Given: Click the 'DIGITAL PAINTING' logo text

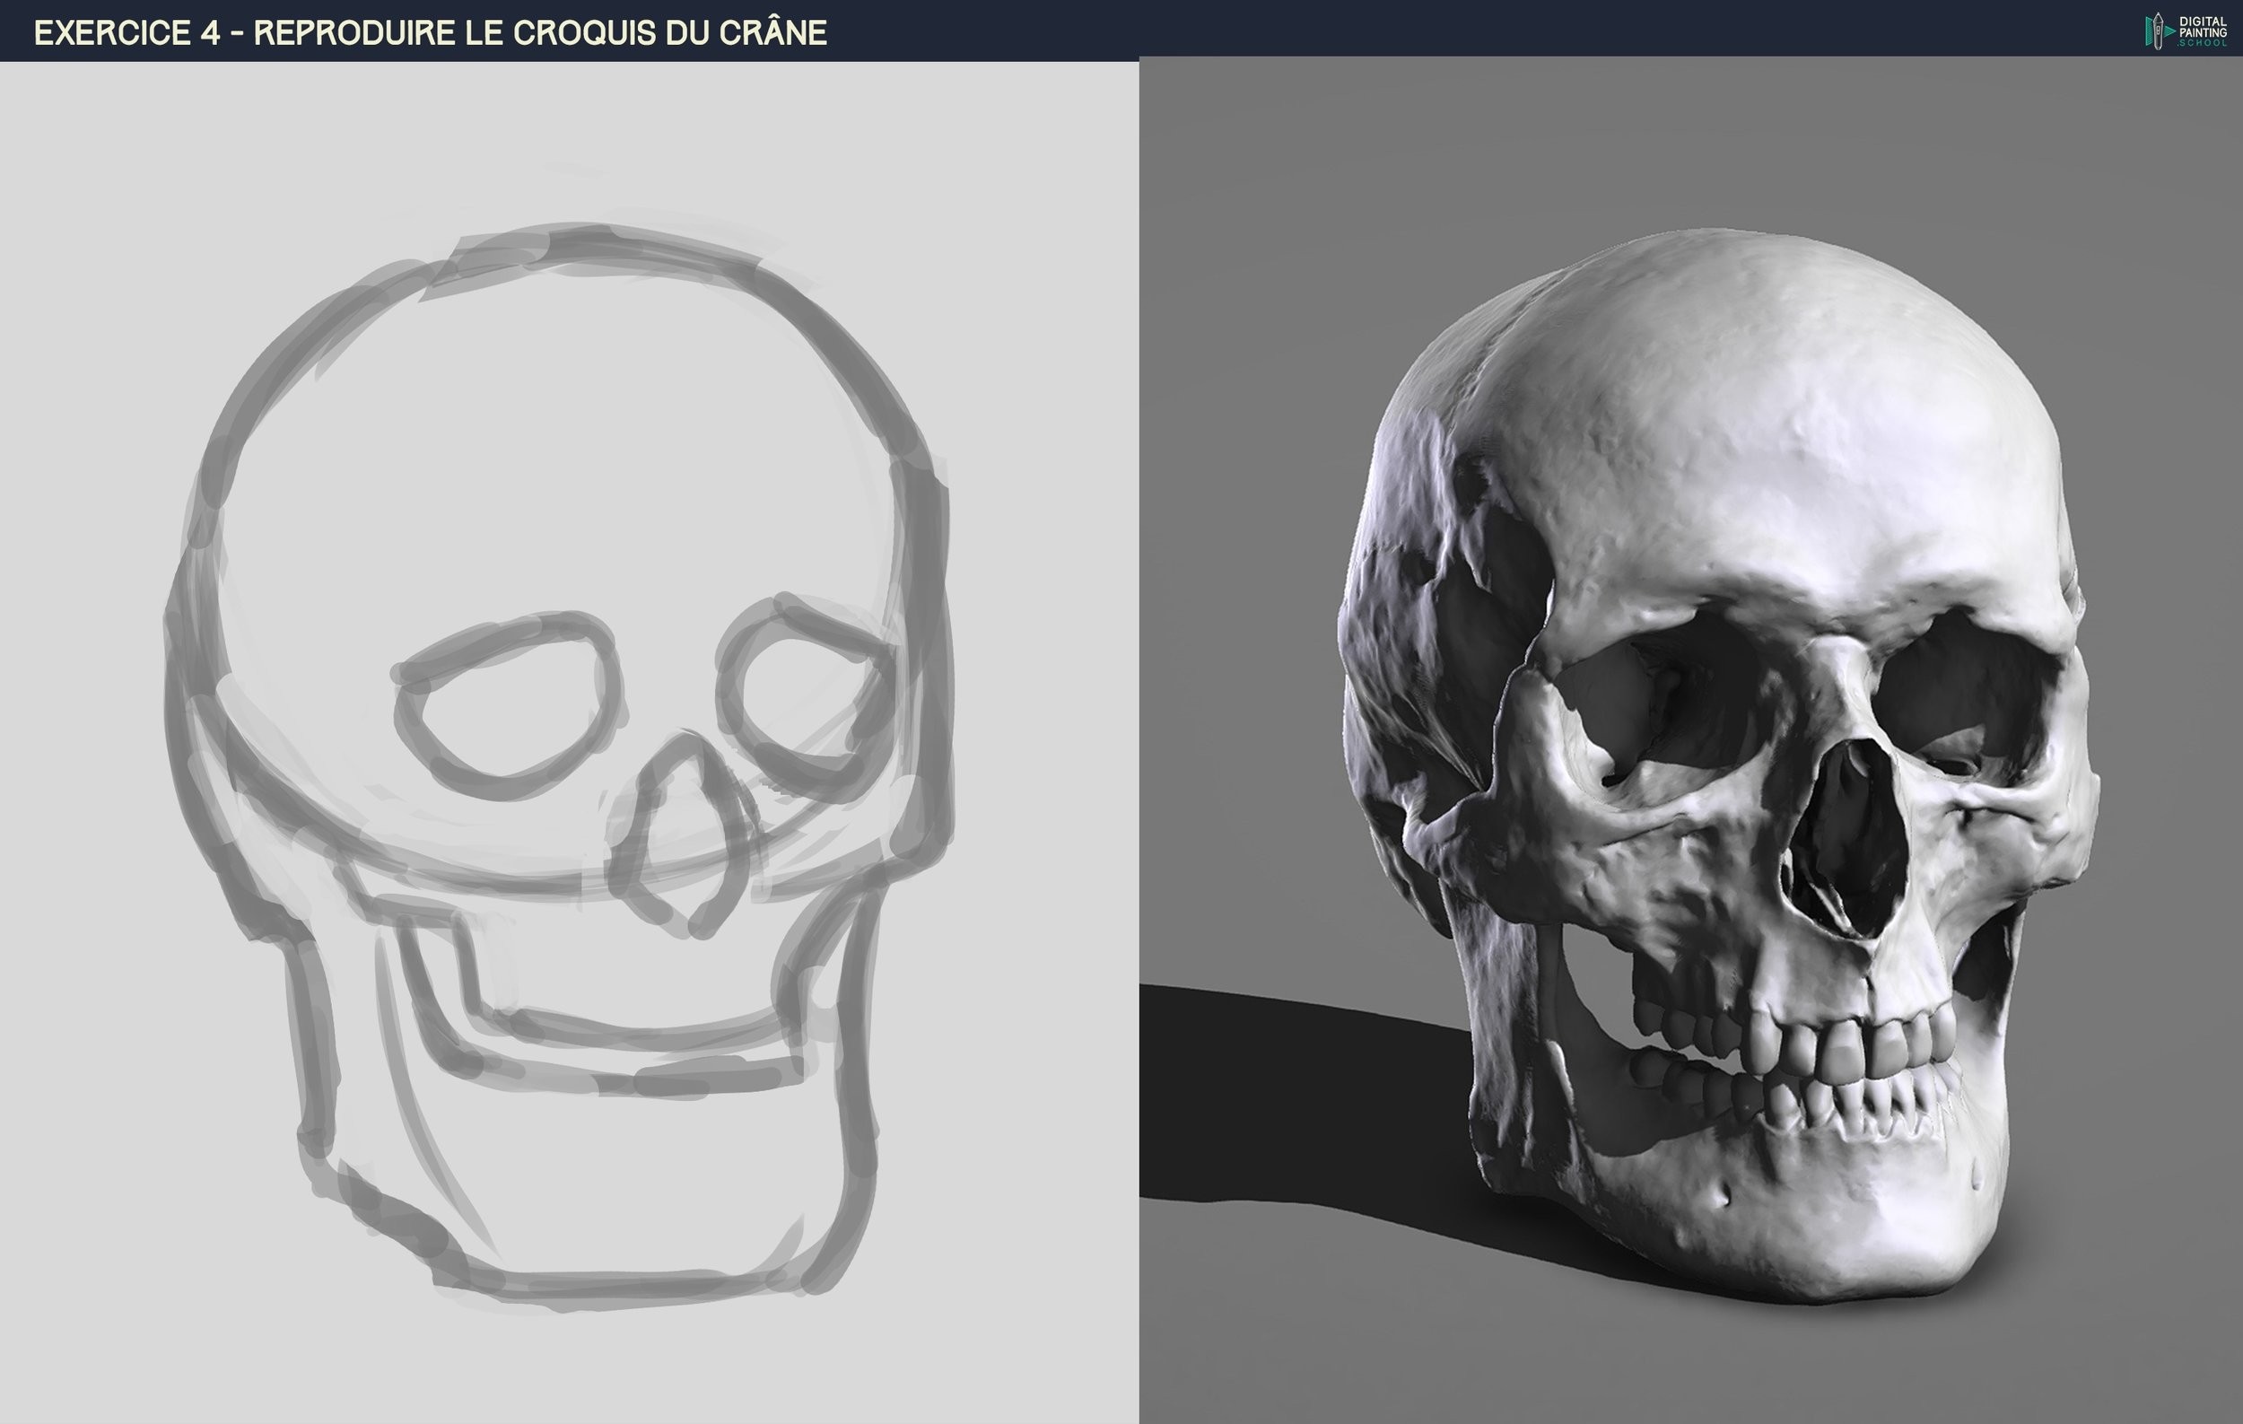Looking at the screenshot, I should tap(2202, 26).
